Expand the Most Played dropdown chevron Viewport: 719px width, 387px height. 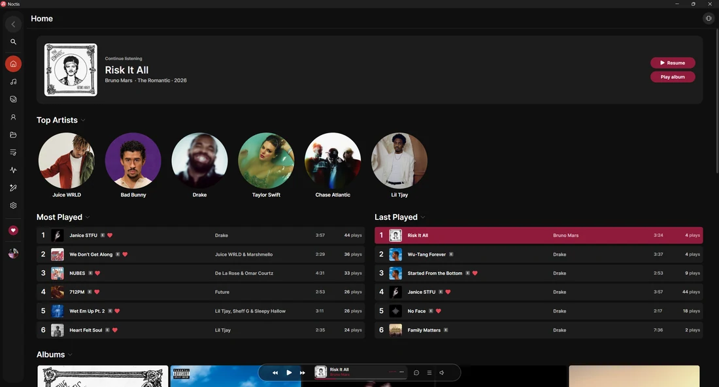click(88, 217)
